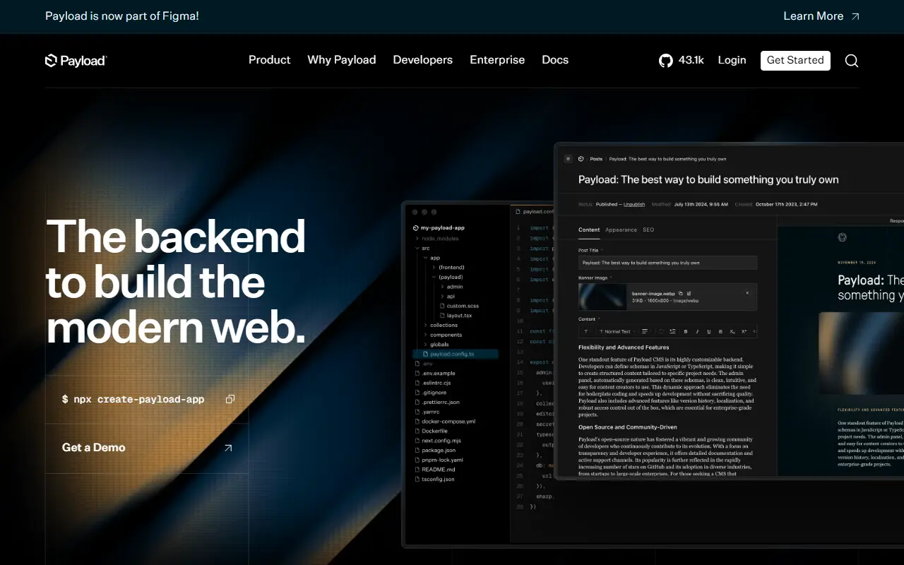Click the Subscript icon in the content toolbar
The height and width of the screenshot is (565, 904).
[x=732, y=331]
